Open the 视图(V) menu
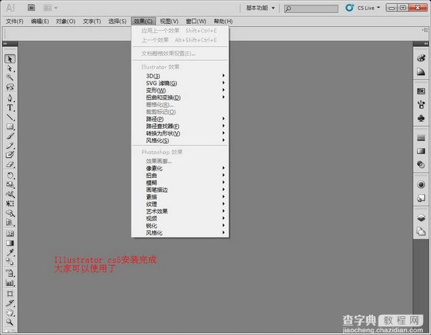 (x=169, y=21)
